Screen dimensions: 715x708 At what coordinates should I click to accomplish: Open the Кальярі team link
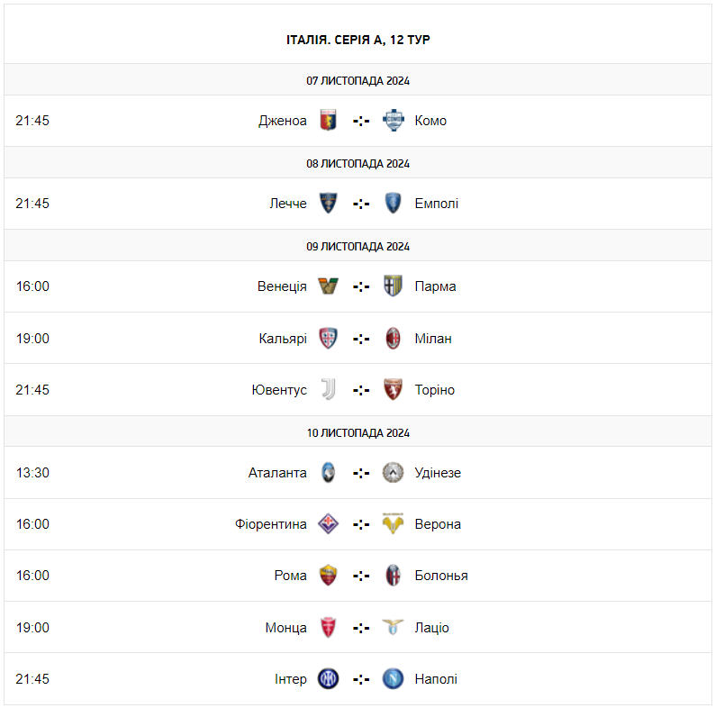[x=283, y=339]
